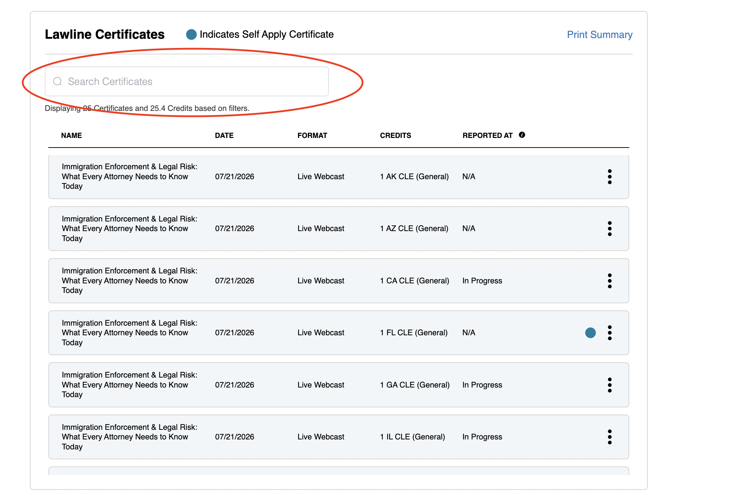Click the course name in the GA CLE row
The image size is (745, 502).
point(130,385)
